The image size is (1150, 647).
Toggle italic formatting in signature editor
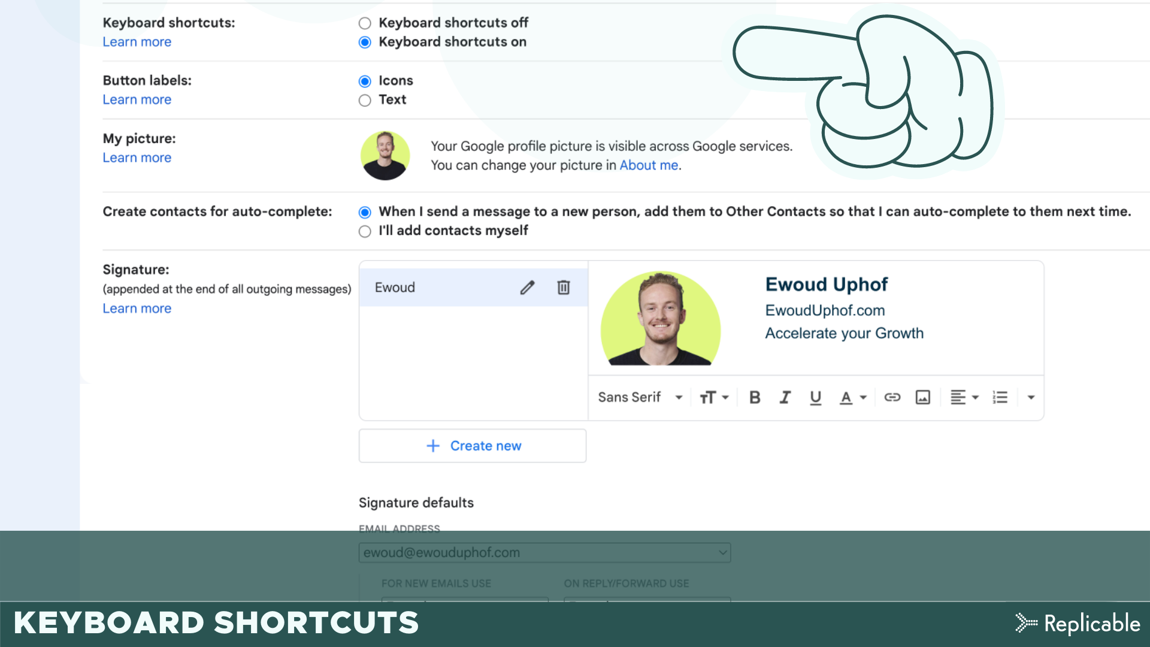point(785,397)
